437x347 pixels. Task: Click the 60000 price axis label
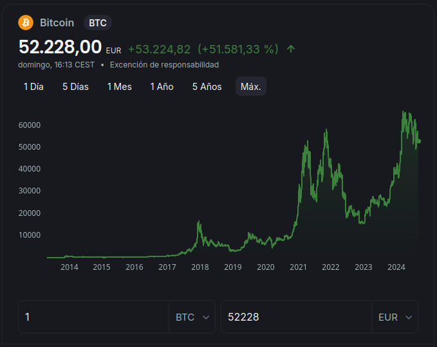point(30,125)
